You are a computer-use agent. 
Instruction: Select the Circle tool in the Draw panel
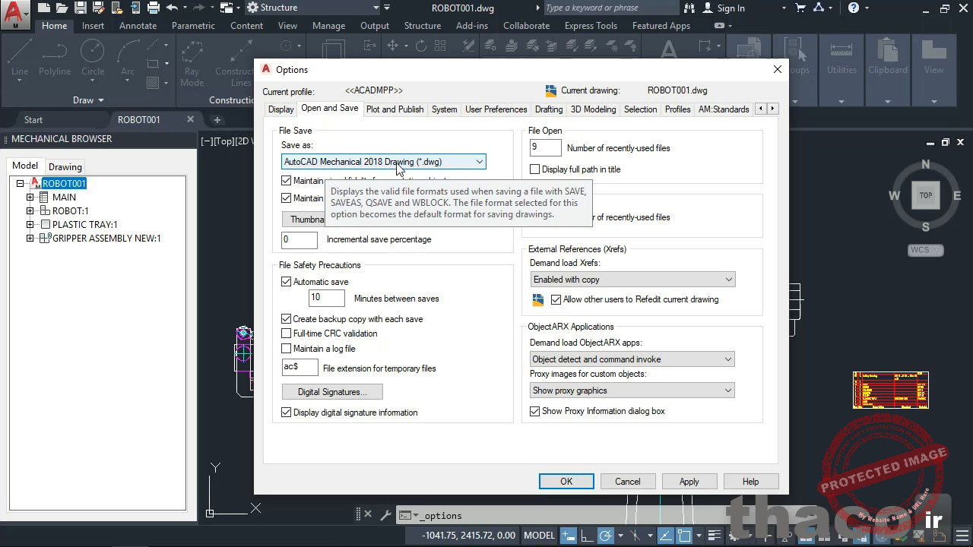(x=93, y=51)
